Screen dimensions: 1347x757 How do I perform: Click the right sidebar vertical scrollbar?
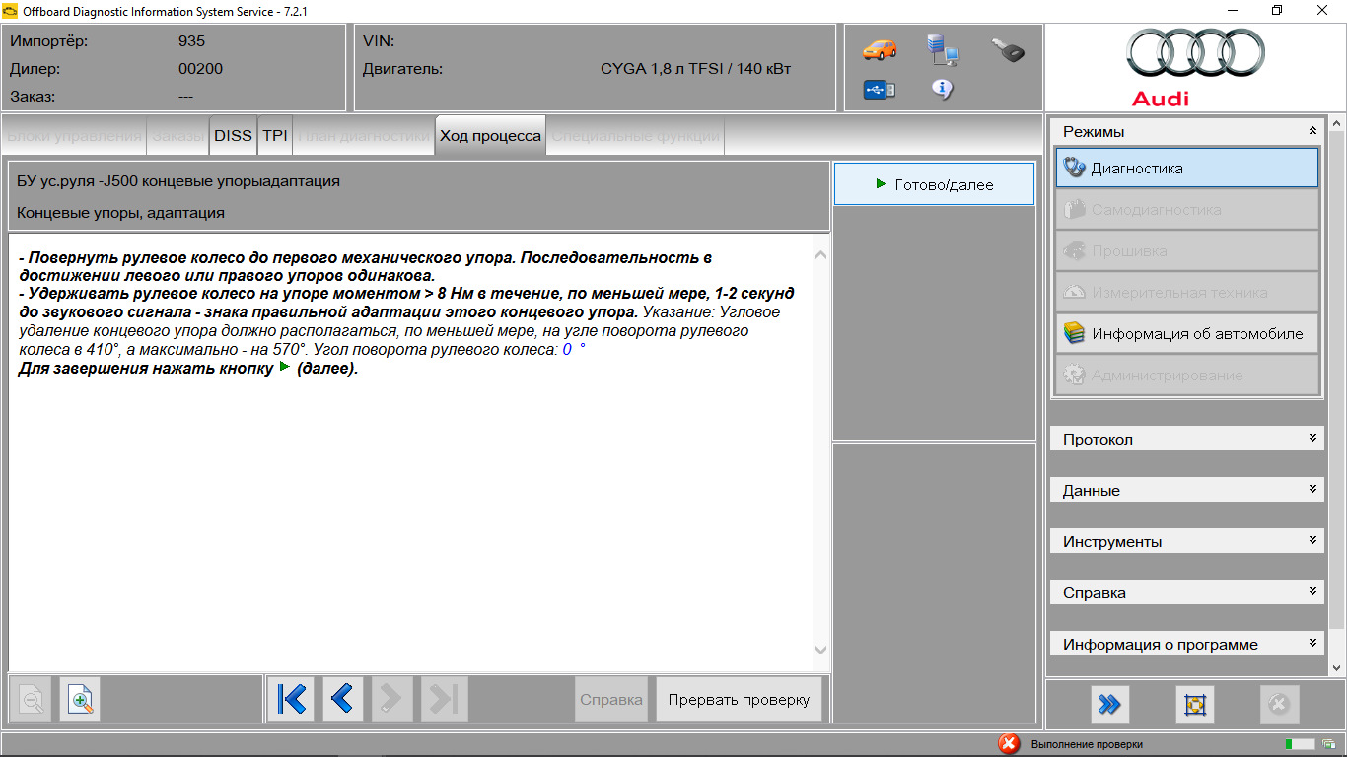[1337, 379]
